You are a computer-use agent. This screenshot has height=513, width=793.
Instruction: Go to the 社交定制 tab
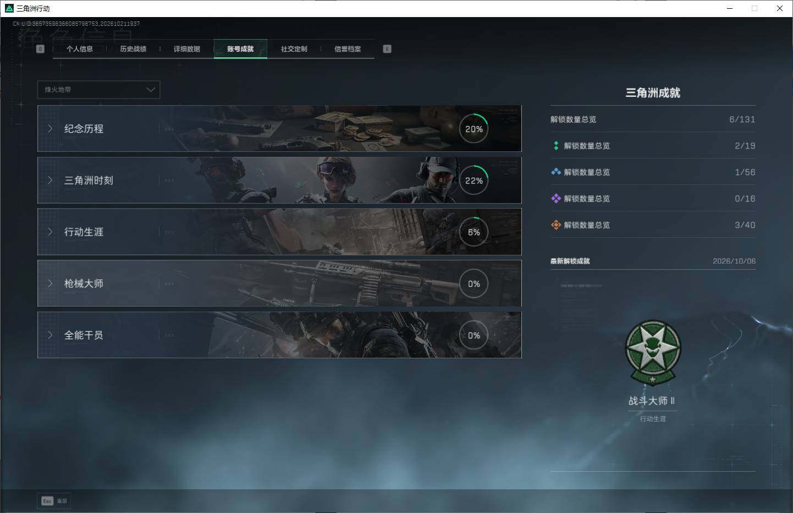coord(294,49)
